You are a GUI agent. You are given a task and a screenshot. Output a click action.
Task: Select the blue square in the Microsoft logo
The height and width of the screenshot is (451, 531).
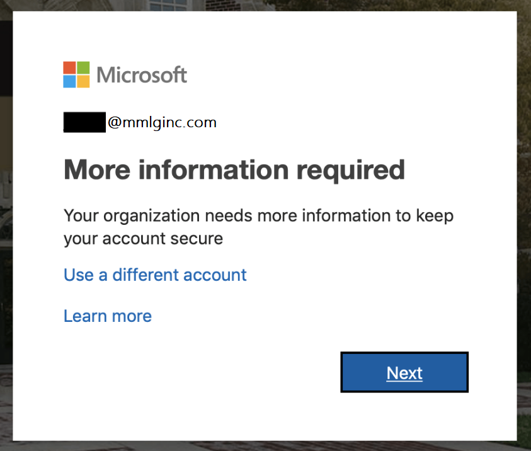pyautogui.click(x=68, y=81)
